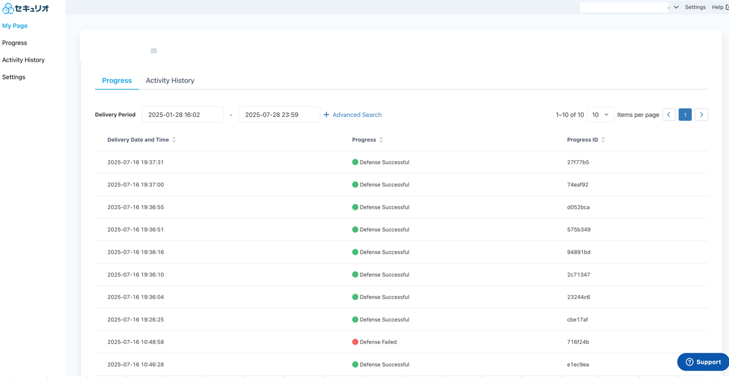729x378 pixels.
Task: Go to next page arrow
Action: (x=701, y=115)
